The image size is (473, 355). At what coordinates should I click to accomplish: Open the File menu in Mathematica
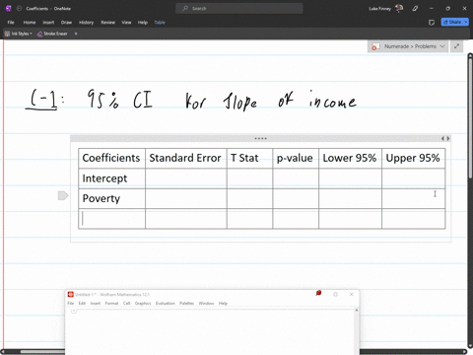click(x=70, y=303)
